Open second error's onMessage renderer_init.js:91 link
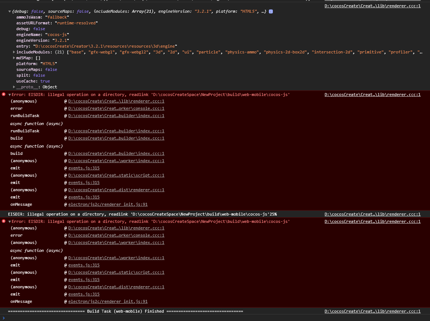 point(108,301)
